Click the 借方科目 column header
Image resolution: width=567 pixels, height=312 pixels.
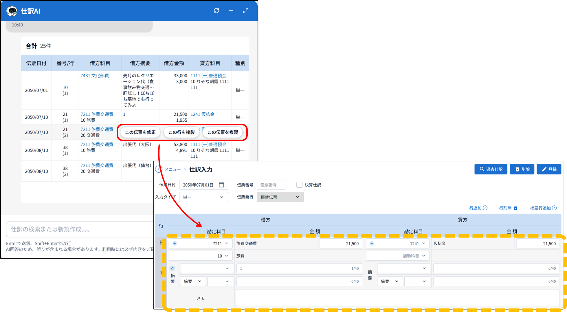[100, 63]
